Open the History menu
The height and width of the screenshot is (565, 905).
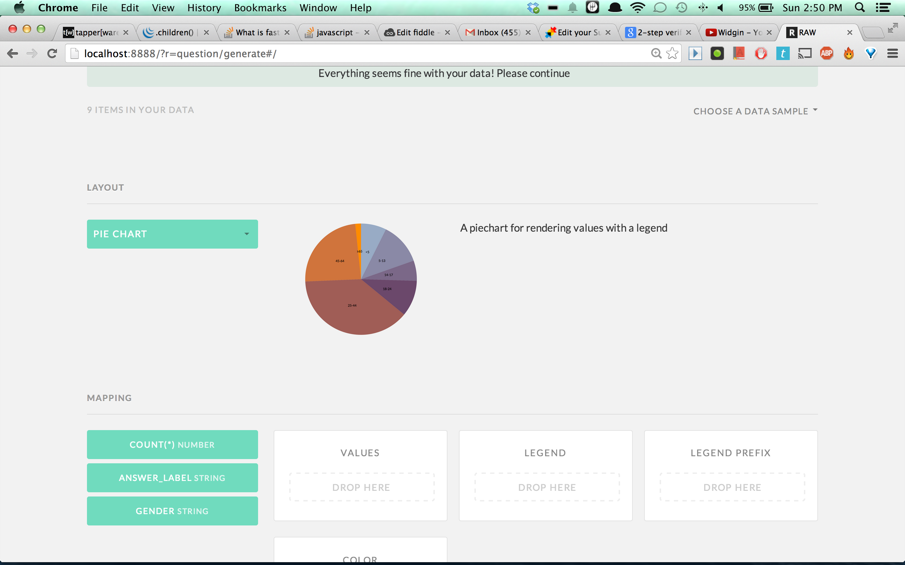point(204,7)
